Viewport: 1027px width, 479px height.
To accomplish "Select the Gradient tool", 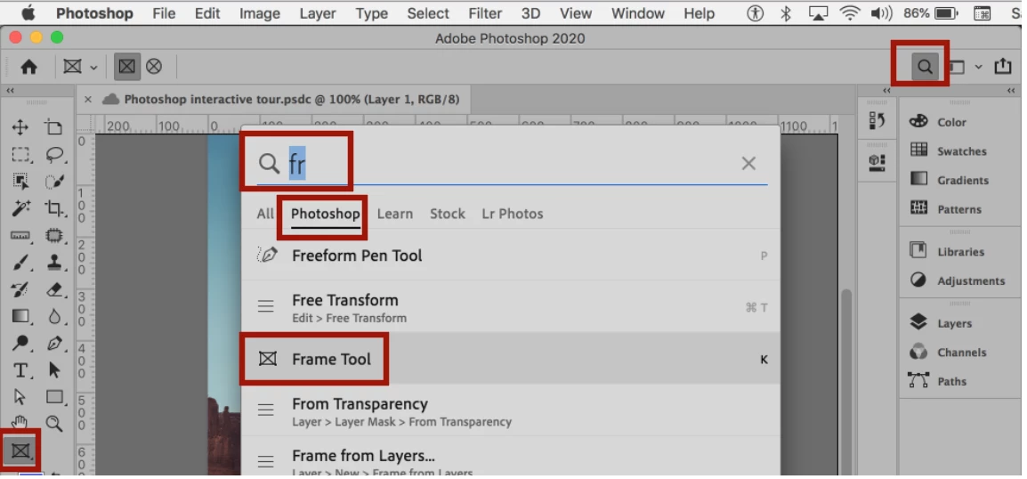I will [20, 316].
